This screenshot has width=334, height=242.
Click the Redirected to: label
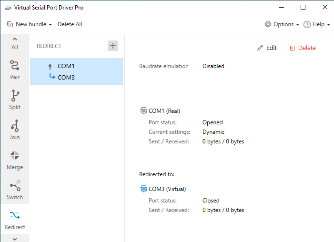pos(157,174)
